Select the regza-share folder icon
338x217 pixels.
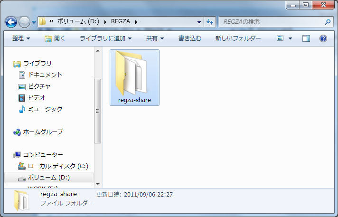[131, 73]
